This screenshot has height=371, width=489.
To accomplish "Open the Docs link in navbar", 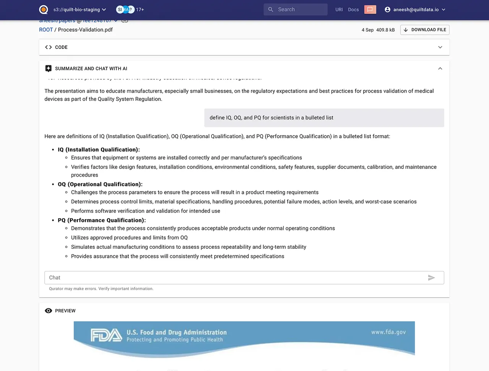I will pos(353,10).
